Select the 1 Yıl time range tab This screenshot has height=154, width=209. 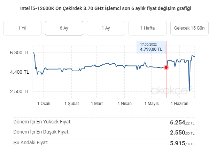[x=22, y=28]
